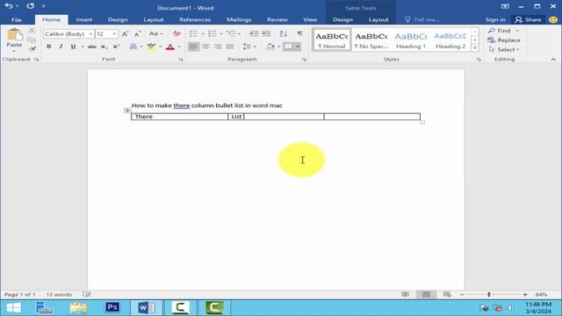This screenshot has height=316, width=562.
Task: Collapse the ribbon with the chevron
Action: point(553,60)
